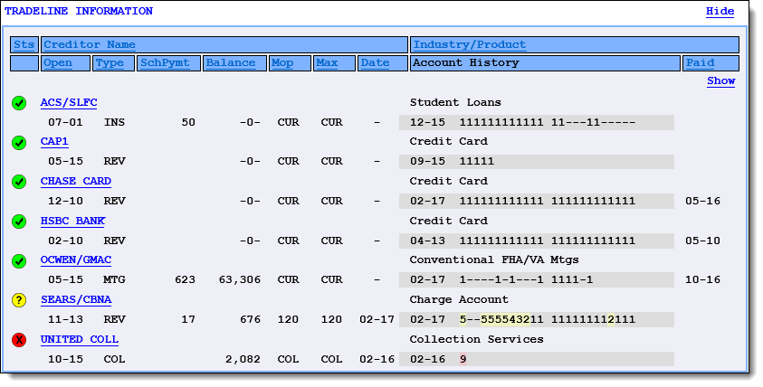
Task: Click the Show link under Paid column
Action: coord(720,81)
